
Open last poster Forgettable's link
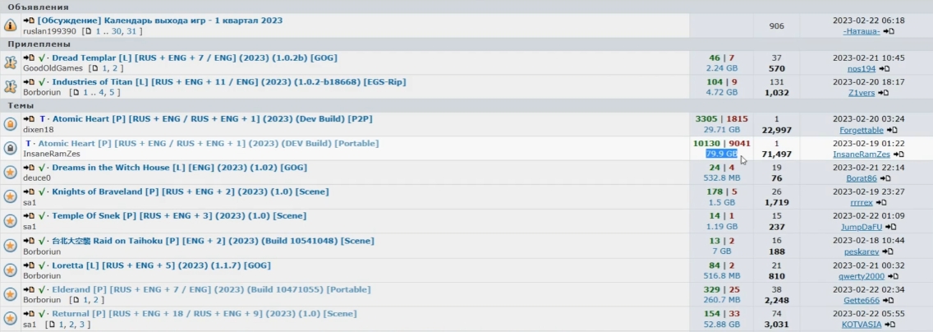click(x=862, y=130)
